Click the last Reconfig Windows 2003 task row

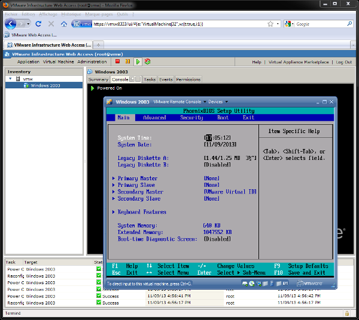180,303
